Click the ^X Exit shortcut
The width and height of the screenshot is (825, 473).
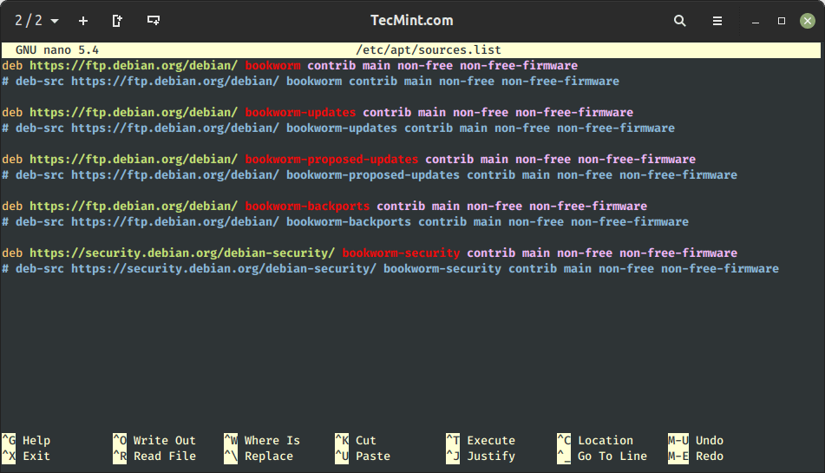click(x=26, y=457)
